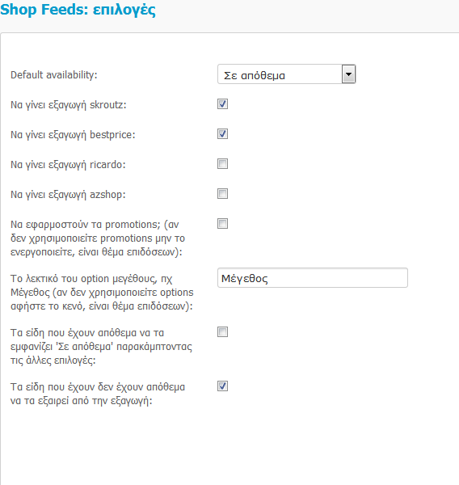The height and width of the screenshot is (485, 459).
Task: Click the Να γίνει εξαγωγή skroutz label
Action: pos(69,105)
